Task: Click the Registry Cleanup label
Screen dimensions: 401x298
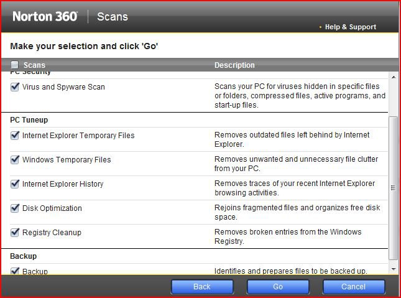Action: 52,233
